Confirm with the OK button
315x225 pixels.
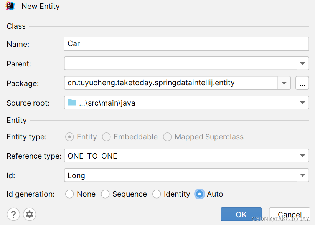[241, 215]
